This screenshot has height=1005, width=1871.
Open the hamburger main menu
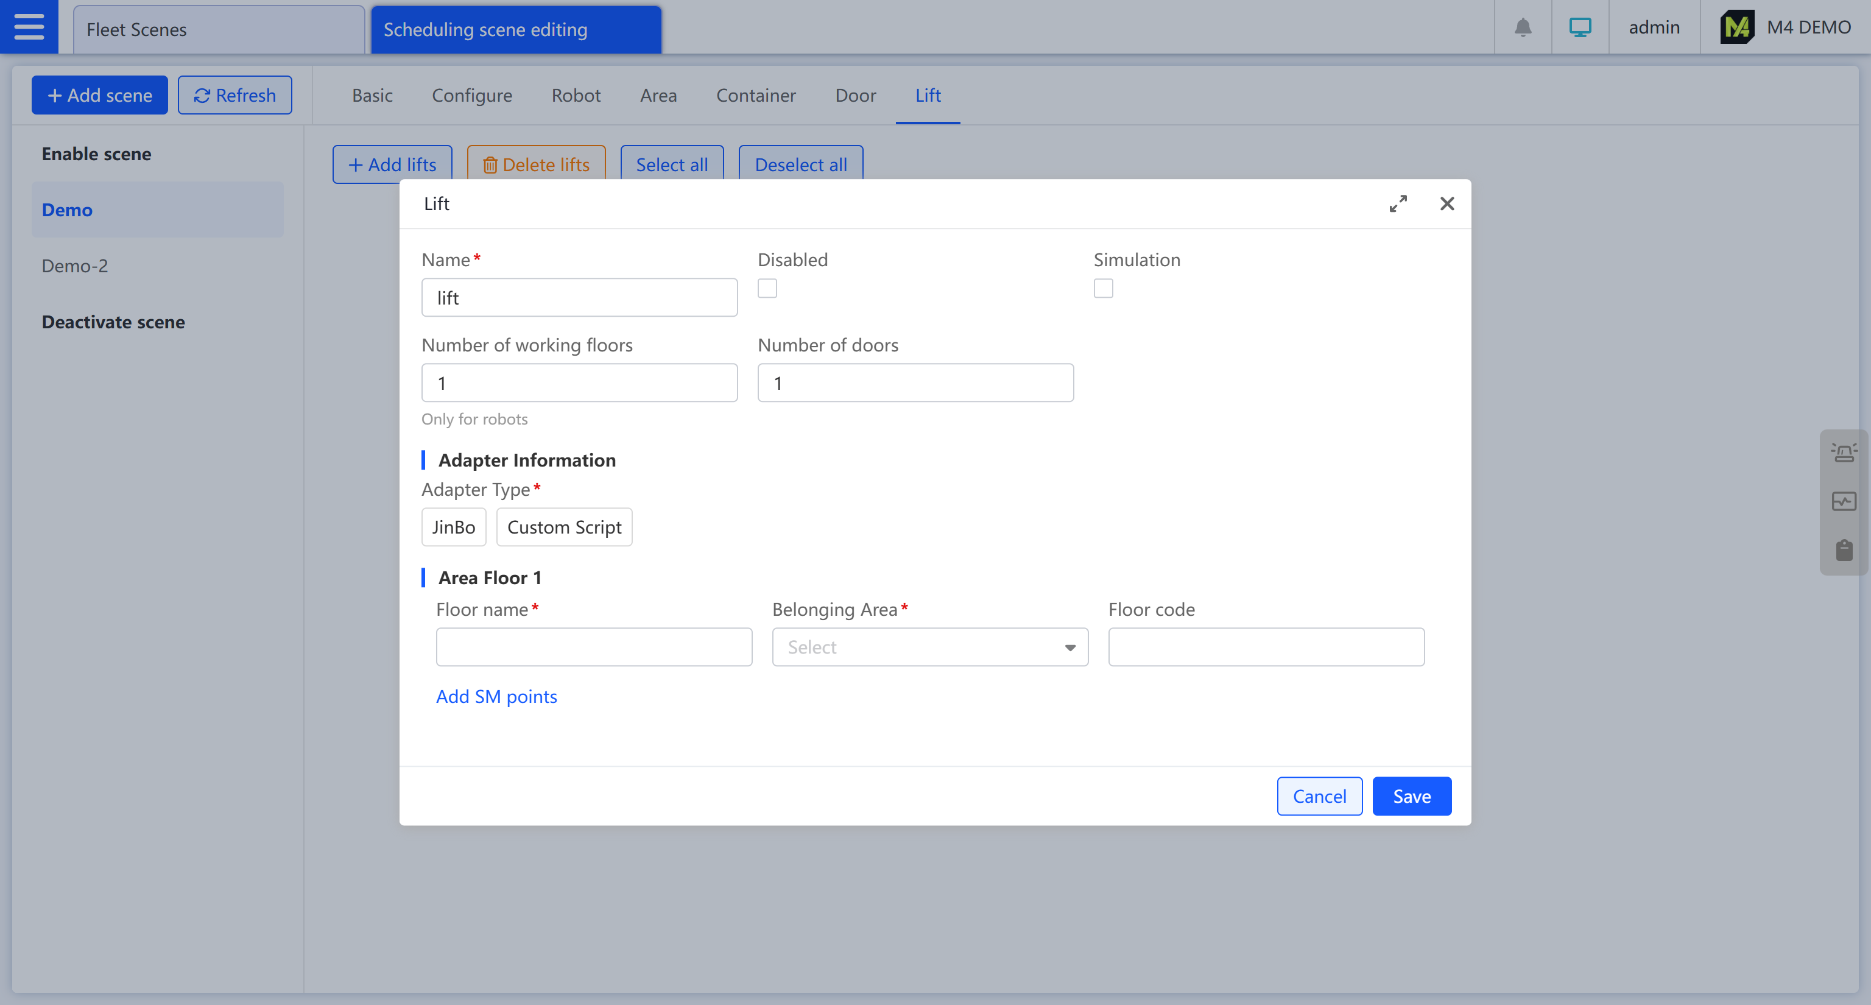point(29,27)
